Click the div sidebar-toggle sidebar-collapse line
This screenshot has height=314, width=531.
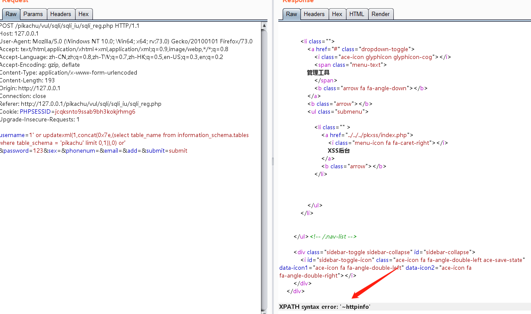(x=384, y=252)
